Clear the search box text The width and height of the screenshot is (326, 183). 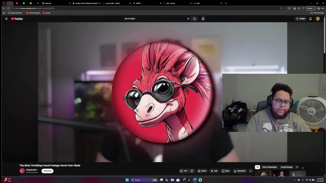coord(188,19)
